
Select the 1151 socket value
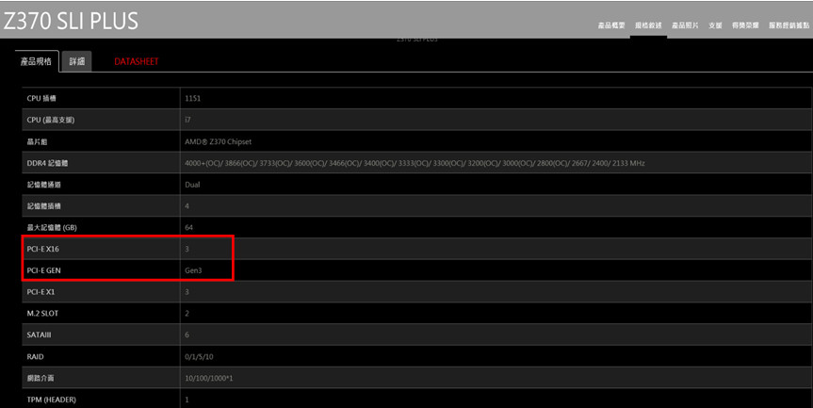(192, 99)
